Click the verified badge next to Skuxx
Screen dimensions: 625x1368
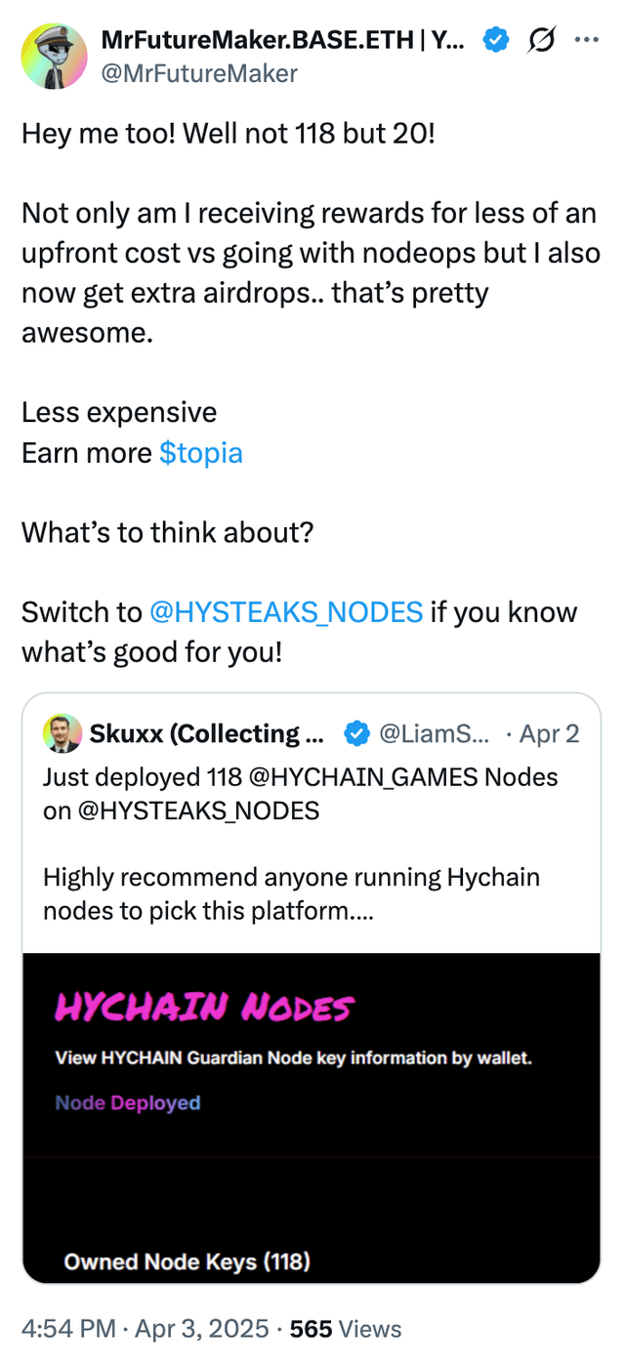(358, 733)
